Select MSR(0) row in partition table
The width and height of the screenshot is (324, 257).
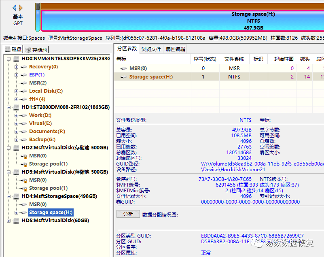click(x=219, y=68)
